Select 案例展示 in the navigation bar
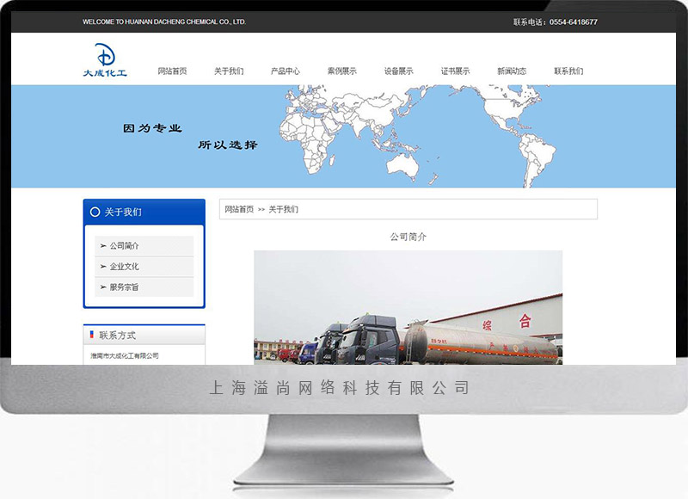The image size is (688, 499). 342,71
